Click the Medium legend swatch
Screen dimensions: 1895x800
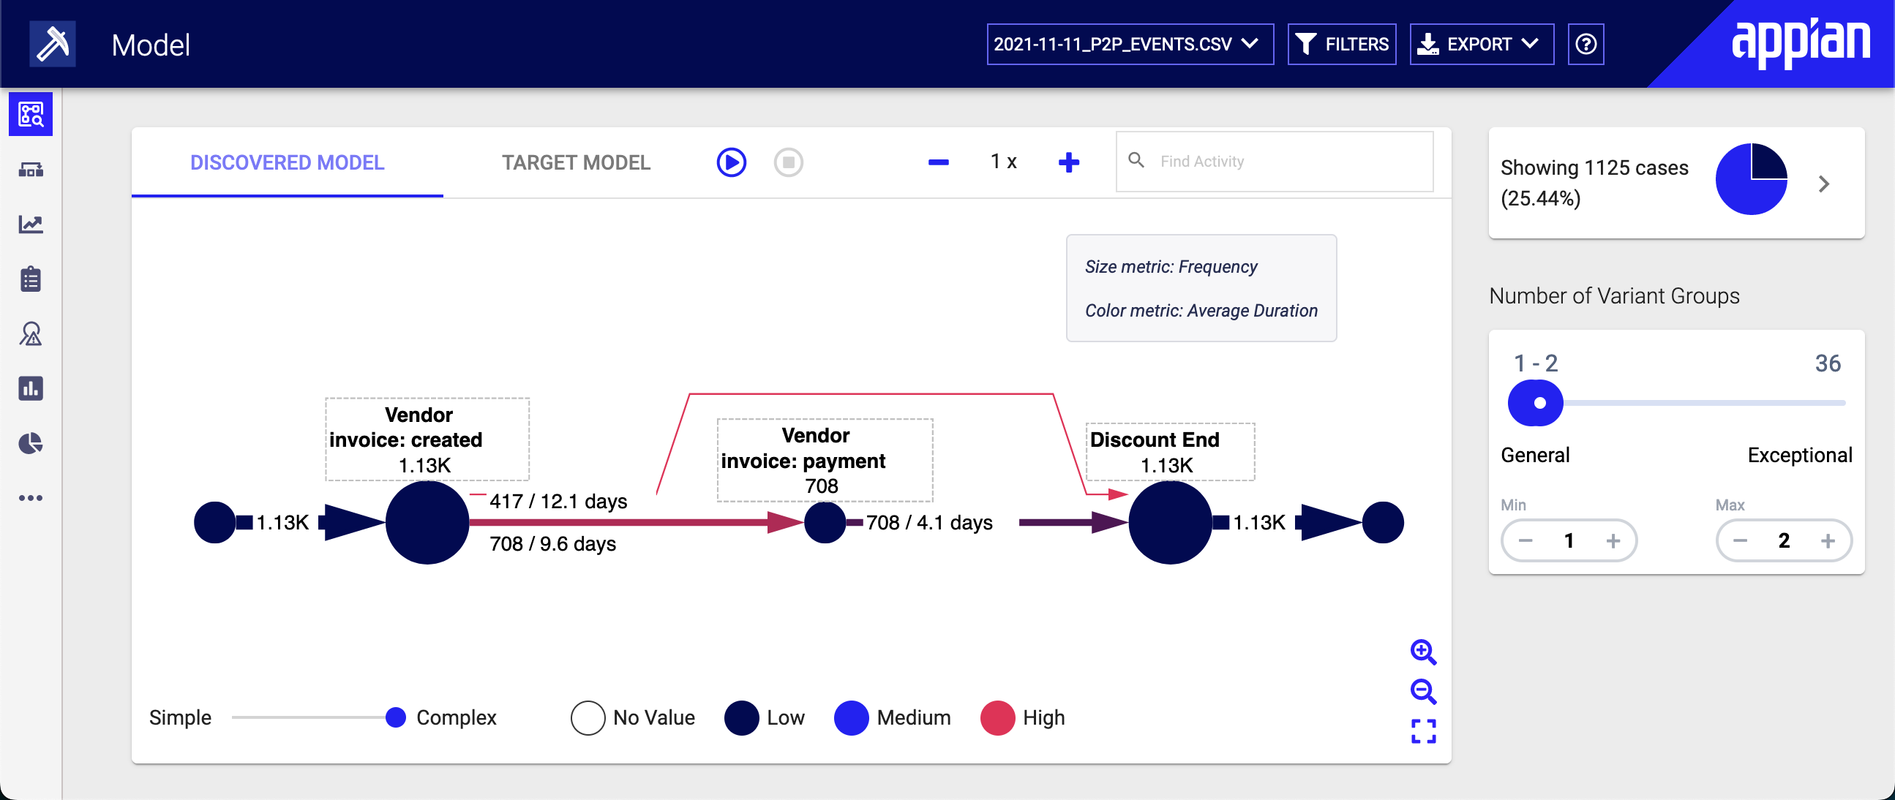pyautogui.click(x=851, y=717)
